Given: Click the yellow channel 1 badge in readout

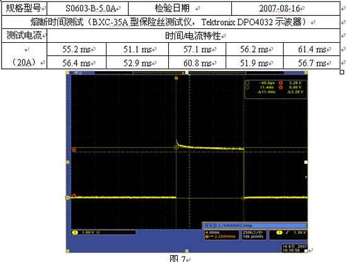Looking at the screenshot, I should tap(75, 232).
